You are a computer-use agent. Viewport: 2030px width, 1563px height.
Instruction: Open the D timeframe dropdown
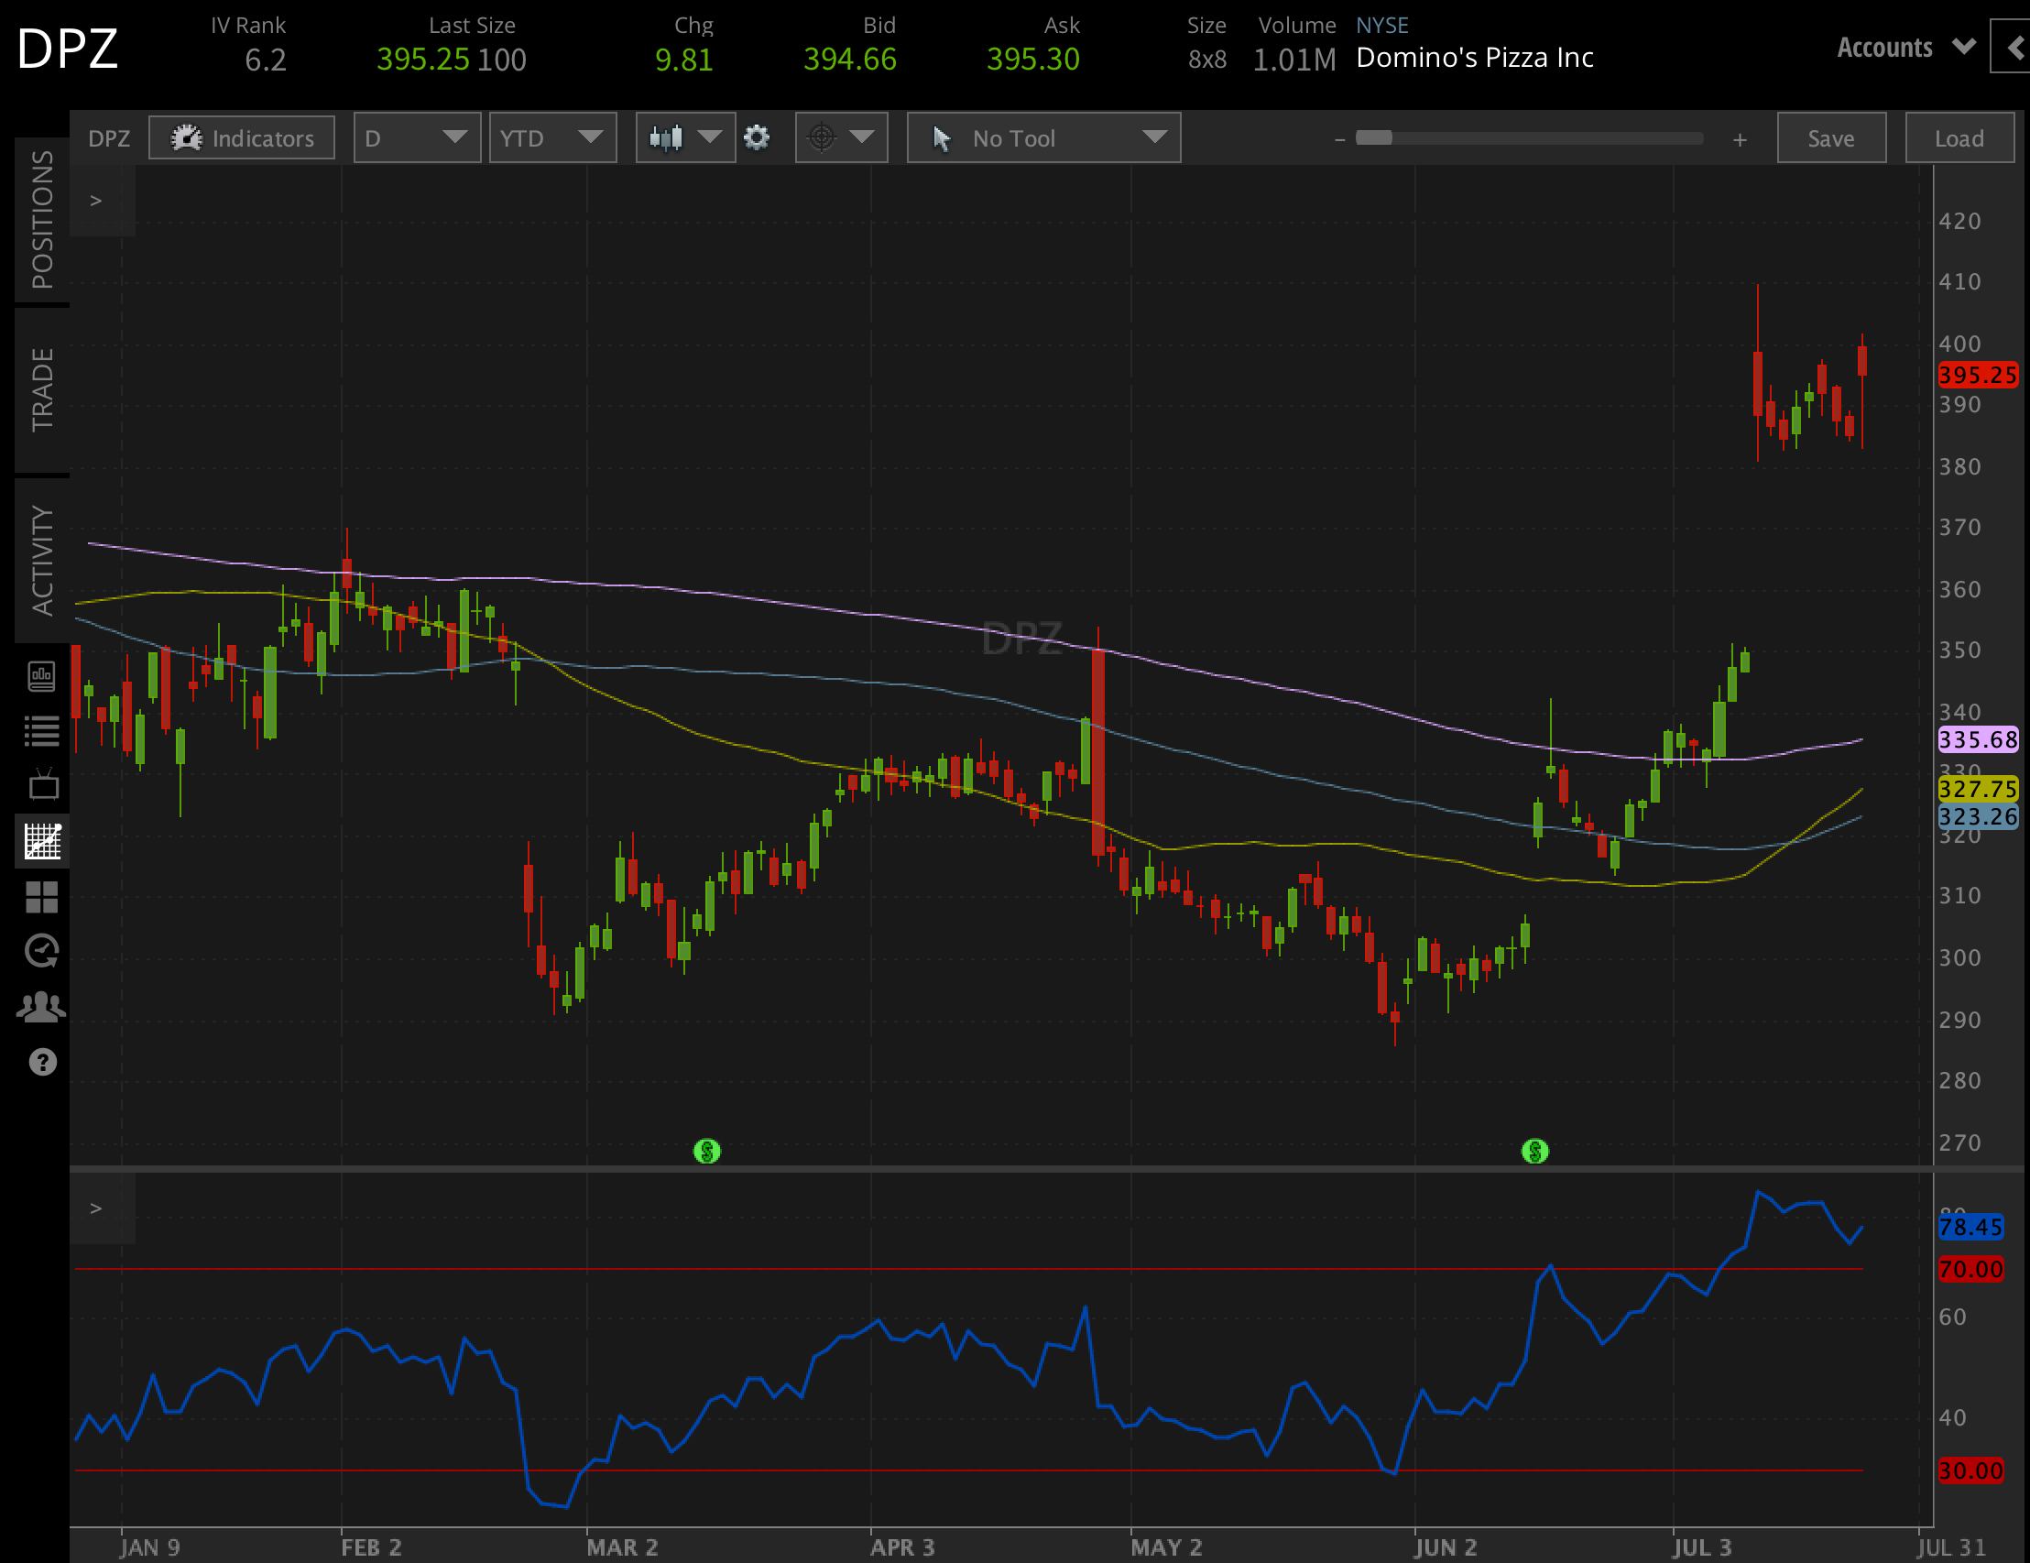pos(416,137)
